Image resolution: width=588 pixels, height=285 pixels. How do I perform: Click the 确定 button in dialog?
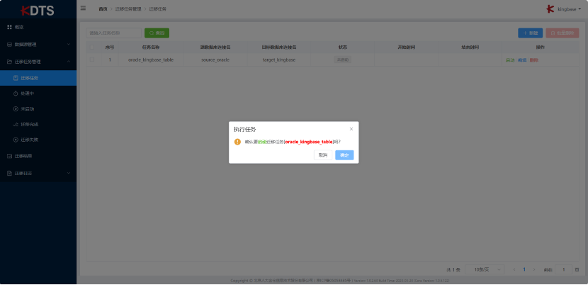click(344, 155)
